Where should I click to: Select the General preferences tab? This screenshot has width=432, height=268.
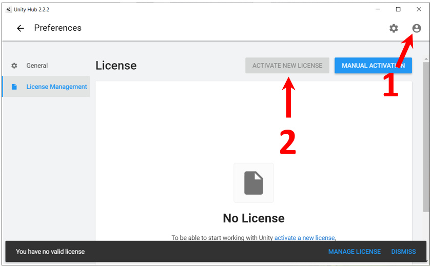tap(46, 66)
